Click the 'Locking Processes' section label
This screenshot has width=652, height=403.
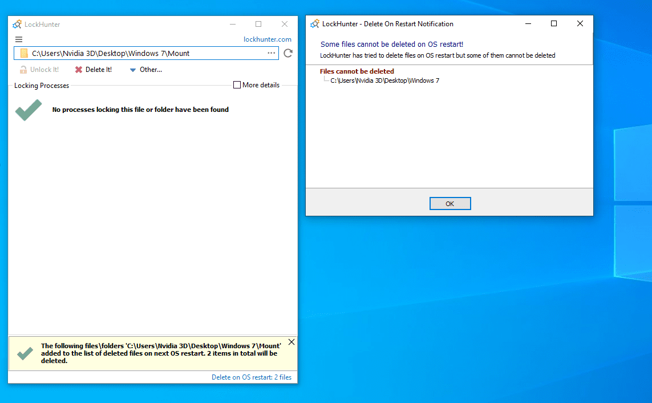pyautogui.click(x=42, y=85)
